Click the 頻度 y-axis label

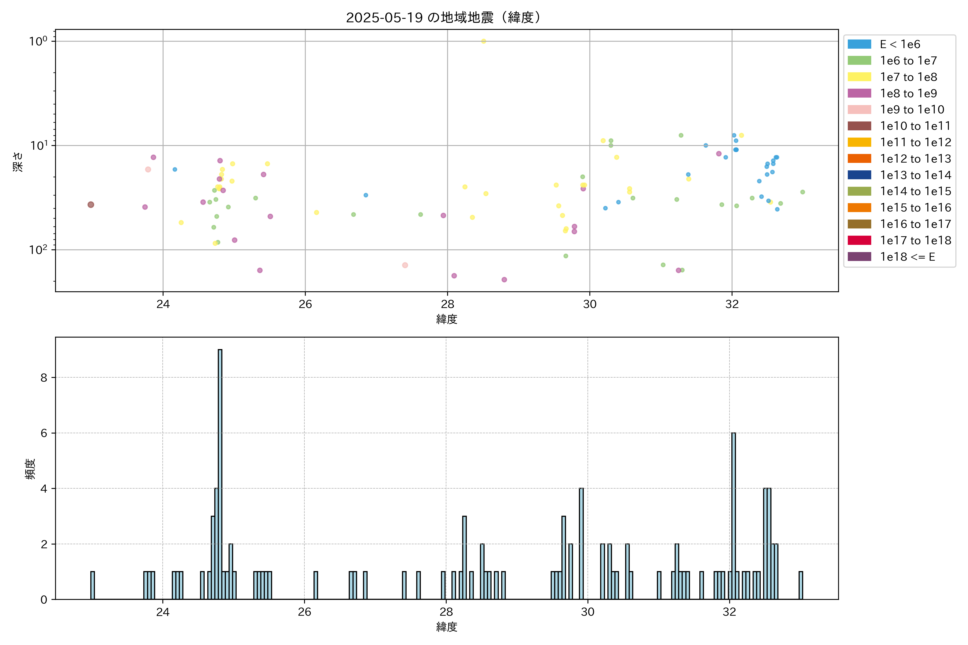tap(30, 469)
